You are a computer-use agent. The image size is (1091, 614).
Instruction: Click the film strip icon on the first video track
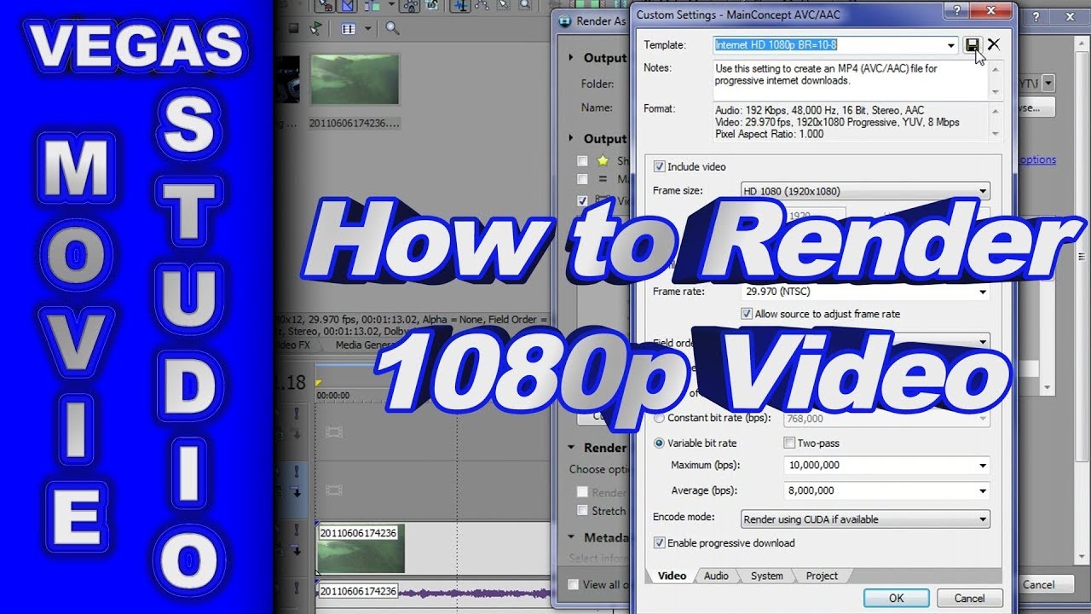(333, 432)
